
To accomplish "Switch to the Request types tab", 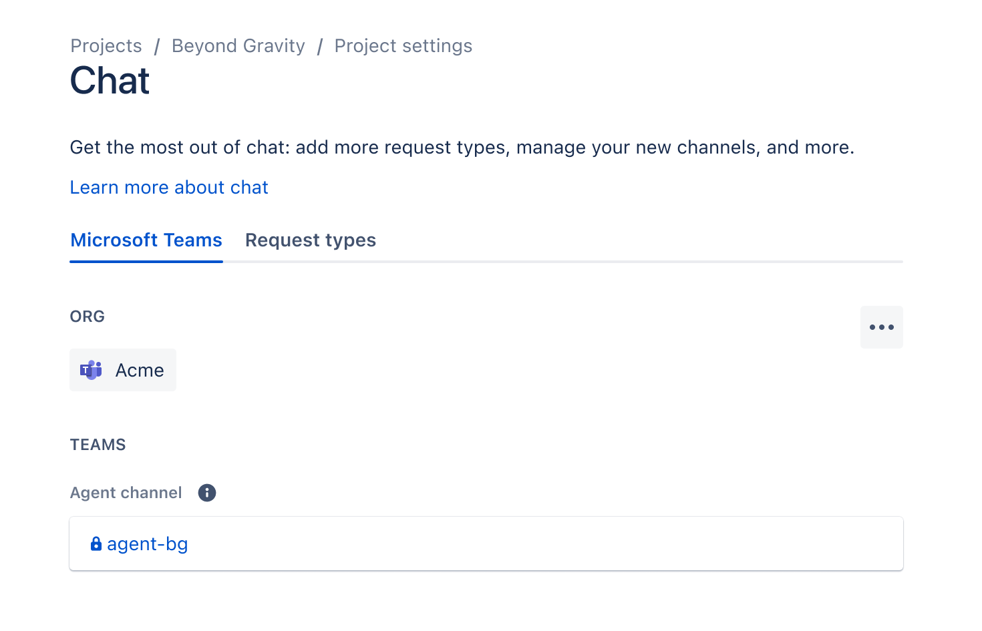I will click(x=310, y=240).
